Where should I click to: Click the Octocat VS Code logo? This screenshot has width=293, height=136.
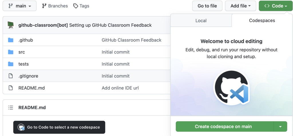coord(231,87)
